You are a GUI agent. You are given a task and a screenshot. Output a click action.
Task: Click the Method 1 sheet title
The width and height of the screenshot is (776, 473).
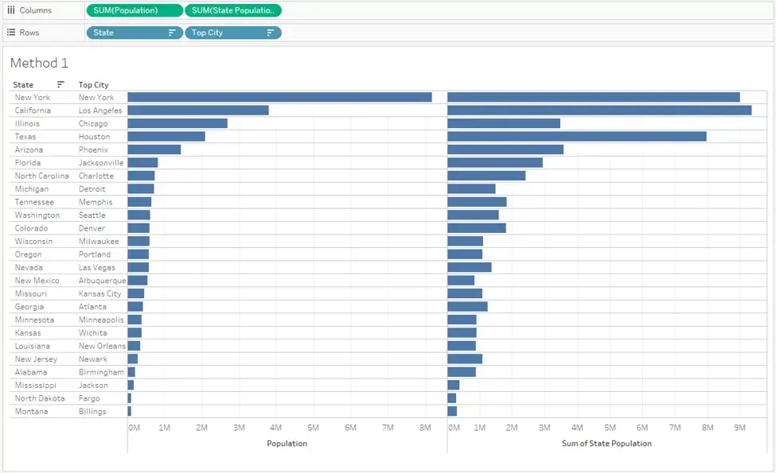pyautogui.click(x=39, y=63)
